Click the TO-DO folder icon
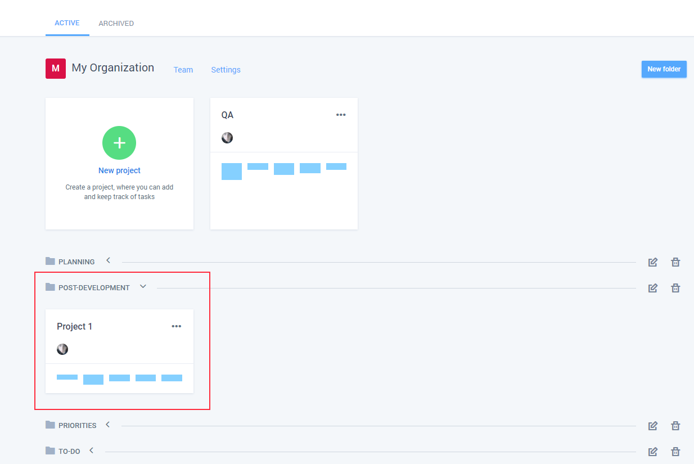 point(51,451)
